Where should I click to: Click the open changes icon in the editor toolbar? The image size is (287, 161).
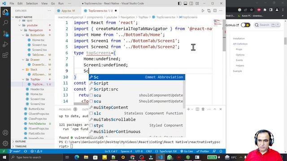coord(209,11)
